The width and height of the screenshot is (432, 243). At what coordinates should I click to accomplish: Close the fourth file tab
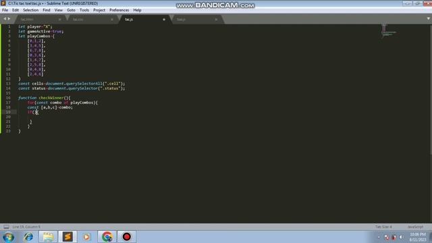[x=216, y=20]
